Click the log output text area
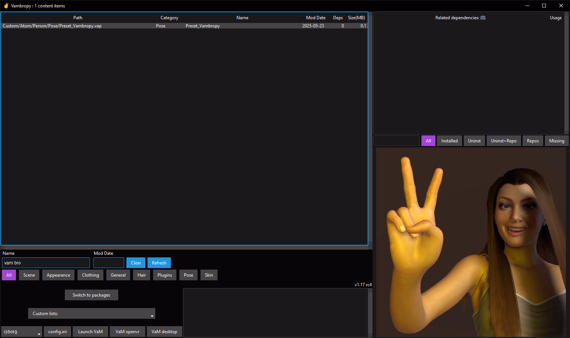 click(x=276, y=313)
